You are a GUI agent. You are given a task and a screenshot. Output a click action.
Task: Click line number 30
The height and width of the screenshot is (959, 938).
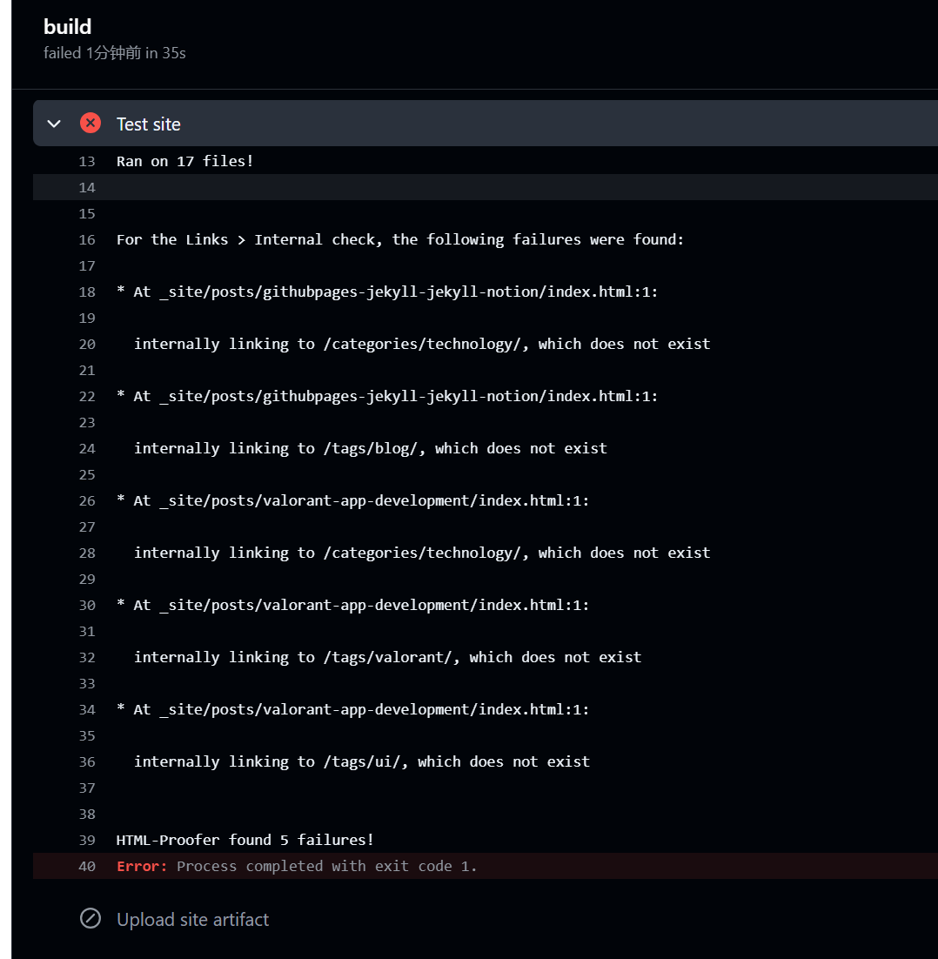[x=87, y=606]
